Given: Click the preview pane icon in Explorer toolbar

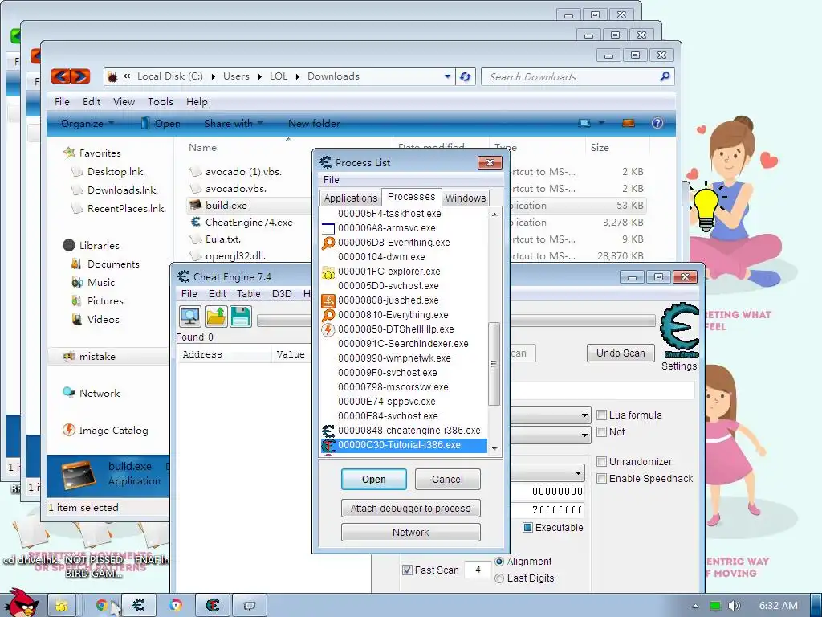Looking at the screenshot, I should pos(628,123).
